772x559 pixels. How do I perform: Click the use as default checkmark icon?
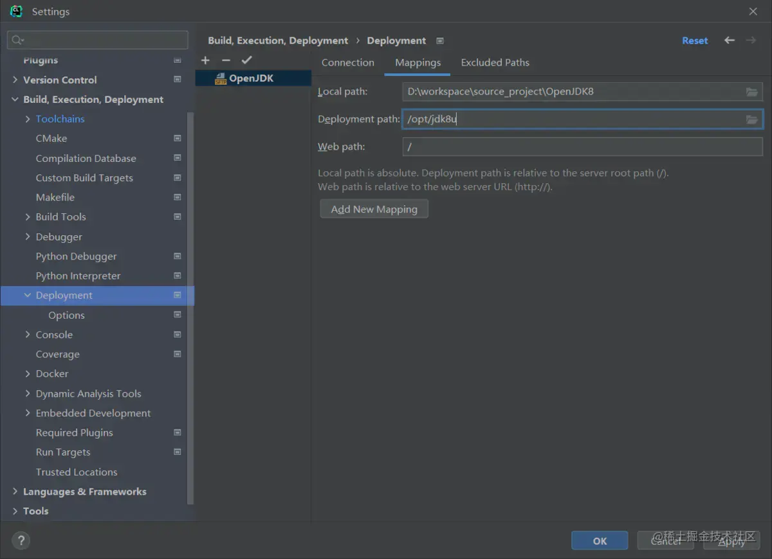[x=246, y=60]
